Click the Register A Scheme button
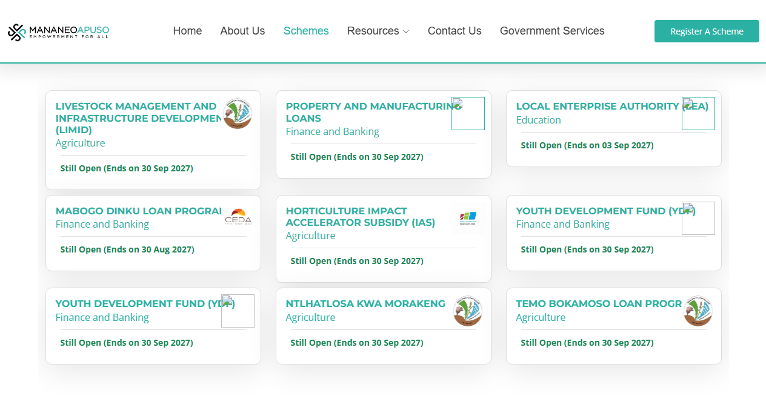 [x=707, y=31]
